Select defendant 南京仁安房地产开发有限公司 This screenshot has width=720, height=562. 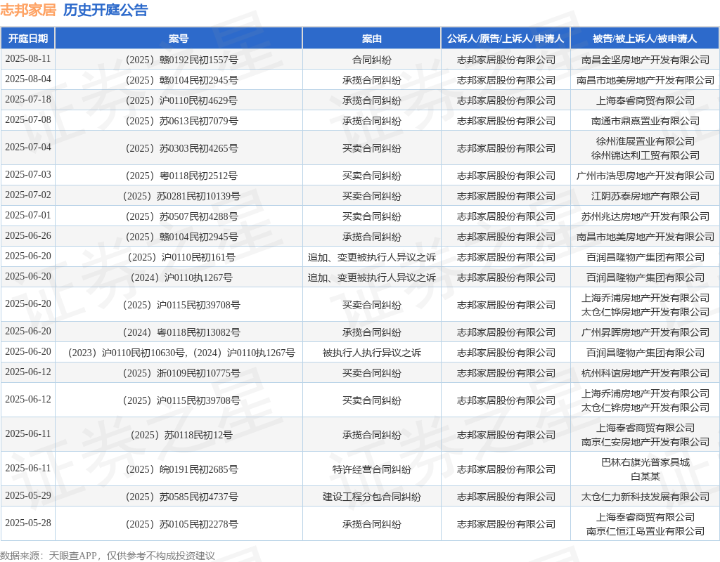pyautogui.click(x=645, y=443)
